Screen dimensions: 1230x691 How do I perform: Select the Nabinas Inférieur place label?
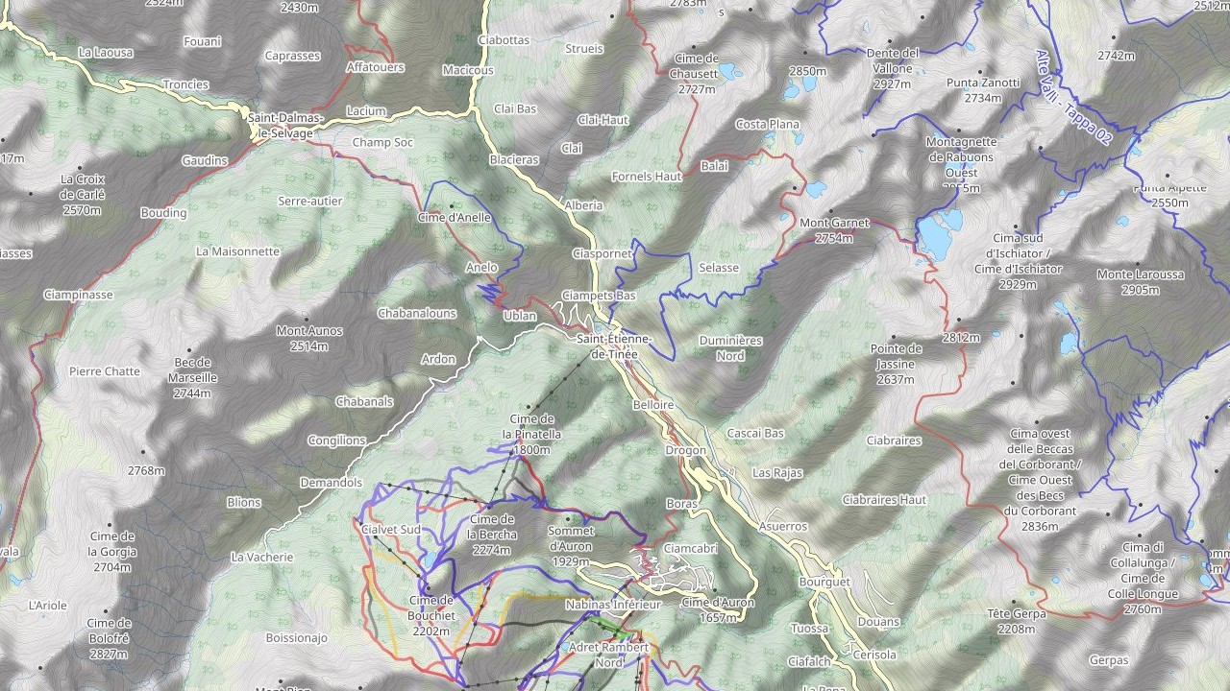[x=613, y=605]
